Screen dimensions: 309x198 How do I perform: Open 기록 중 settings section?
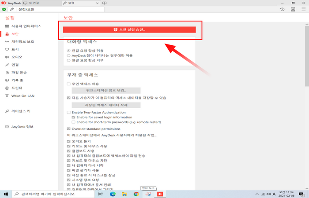(x=14, y=80)
